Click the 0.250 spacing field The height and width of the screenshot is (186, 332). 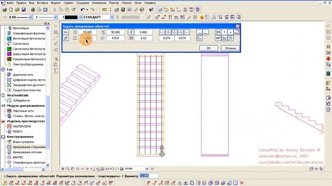pyautogui.click(x=87, y=38)
